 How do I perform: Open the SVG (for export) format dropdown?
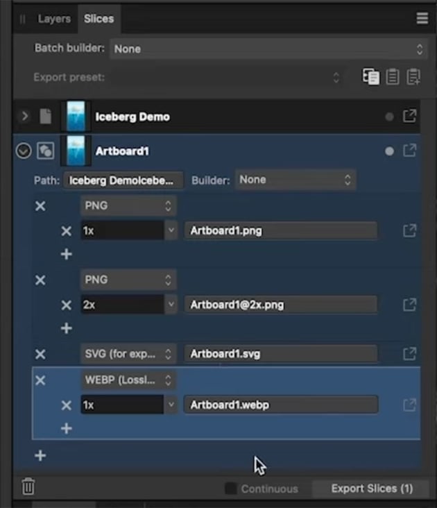128,354
